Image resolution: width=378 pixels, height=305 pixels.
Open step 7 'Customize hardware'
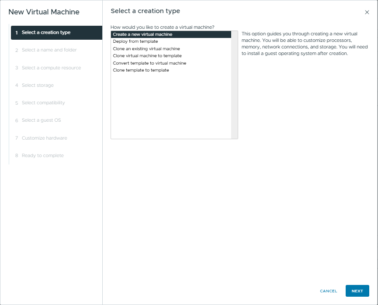point(44,138)
